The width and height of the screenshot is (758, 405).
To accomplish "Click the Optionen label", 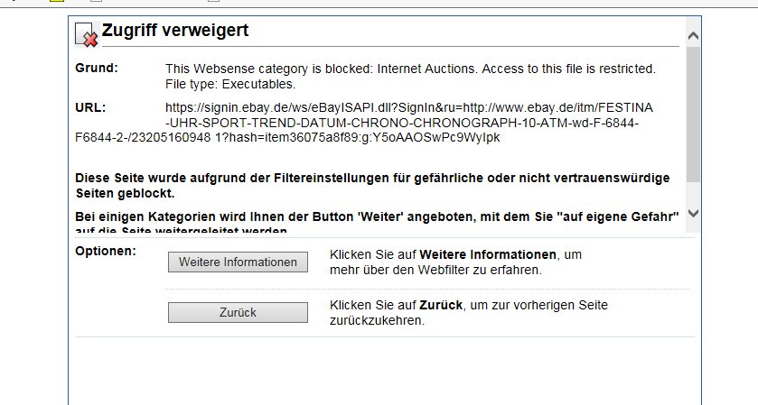I will click(x=105, y=250).
